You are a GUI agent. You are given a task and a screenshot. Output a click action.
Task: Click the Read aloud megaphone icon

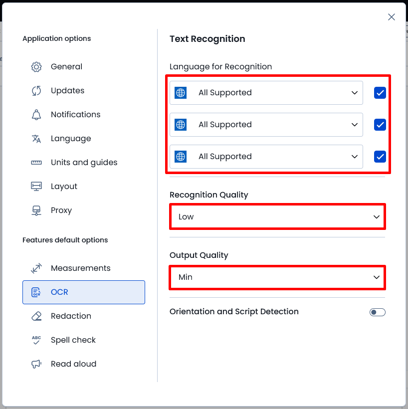point(36,364)
